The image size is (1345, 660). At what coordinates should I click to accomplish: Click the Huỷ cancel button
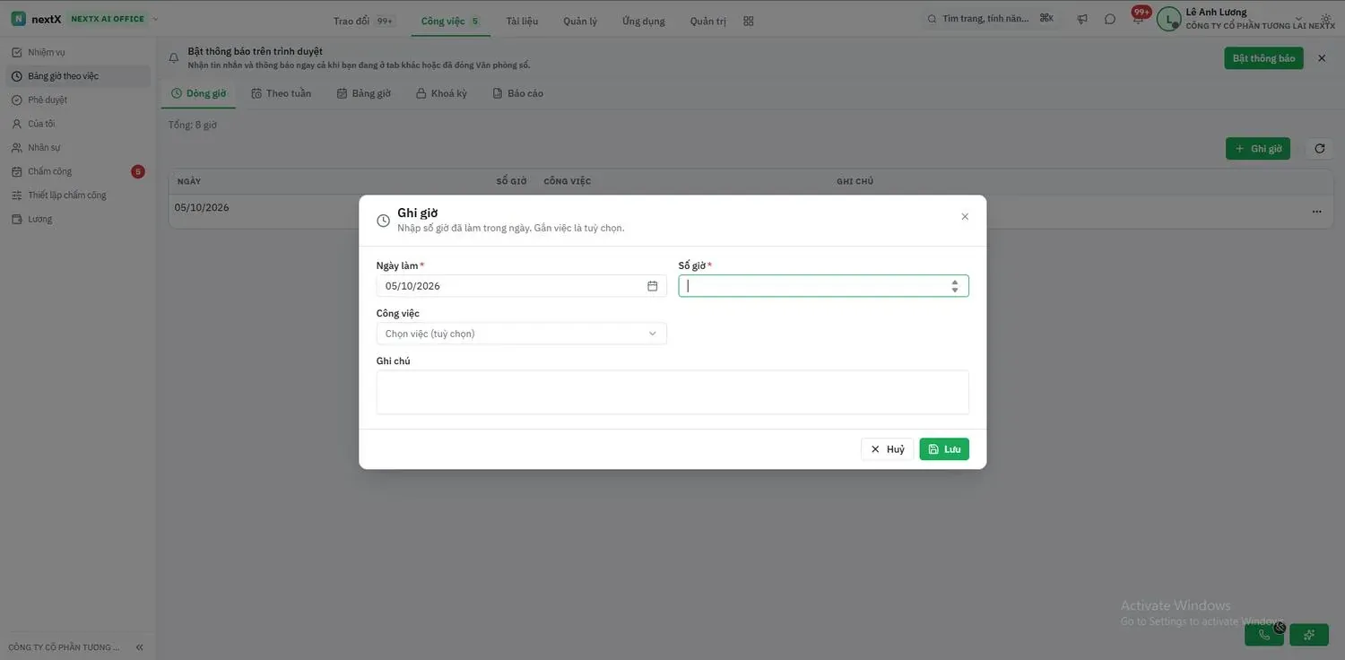887,449
